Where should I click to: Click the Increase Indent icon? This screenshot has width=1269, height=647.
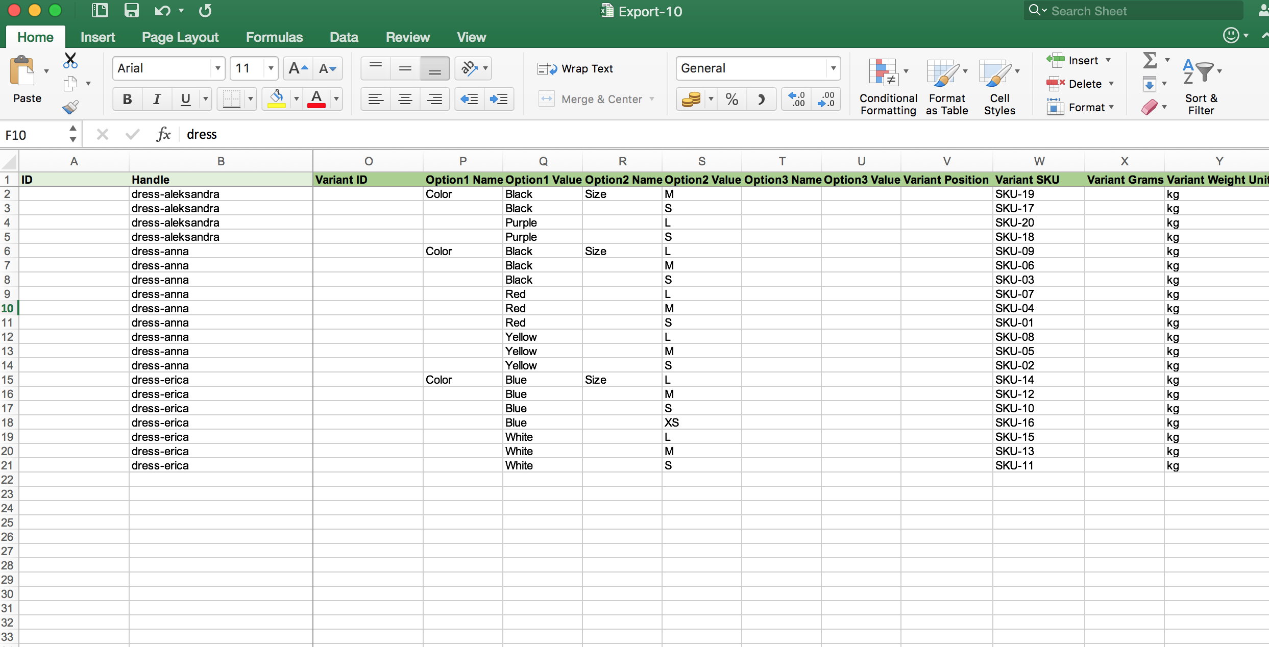click(x=498, y=99)
